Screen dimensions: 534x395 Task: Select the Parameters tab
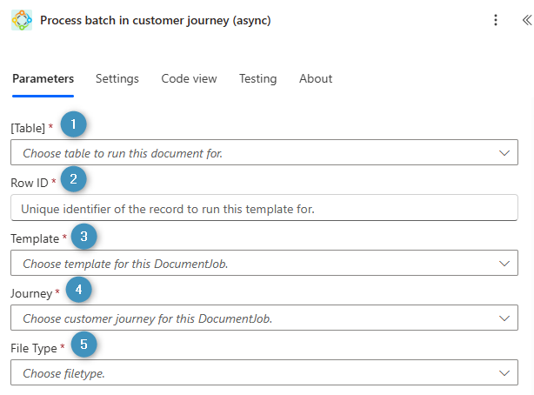(43, 78)
